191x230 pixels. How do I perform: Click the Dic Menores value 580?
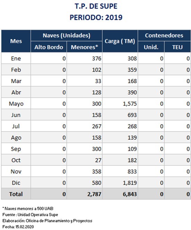coord(97,183)
